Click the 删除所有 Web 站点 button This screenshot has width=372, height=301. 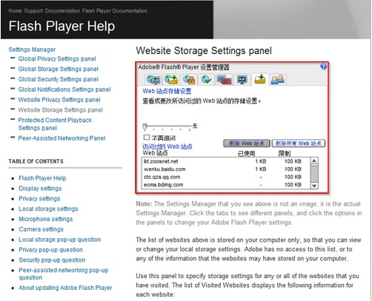[299, 143]
